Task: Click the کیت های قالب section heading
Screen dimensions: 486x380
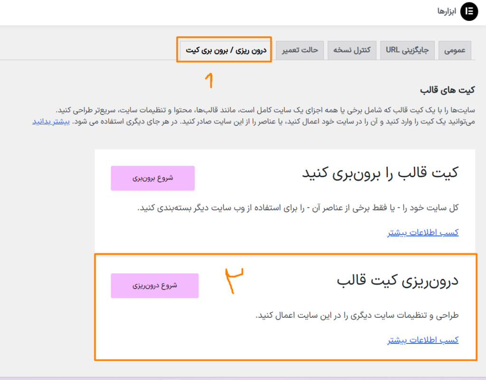Action: [x=447, y=89]
